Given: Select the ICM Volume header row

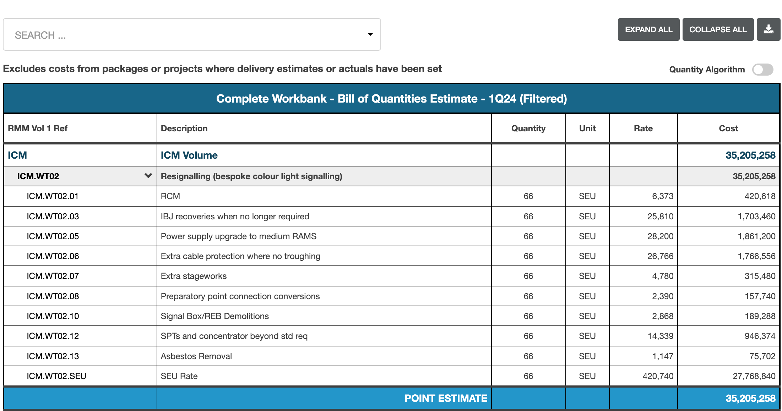Looking at the screenshot, I should click(x=189, y=155).
